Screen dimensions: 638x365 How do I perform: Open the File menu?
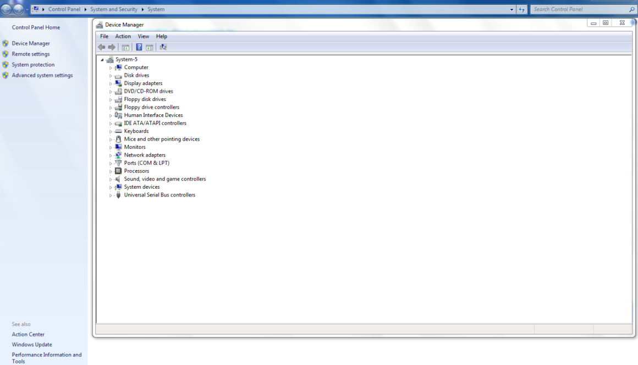104,36
